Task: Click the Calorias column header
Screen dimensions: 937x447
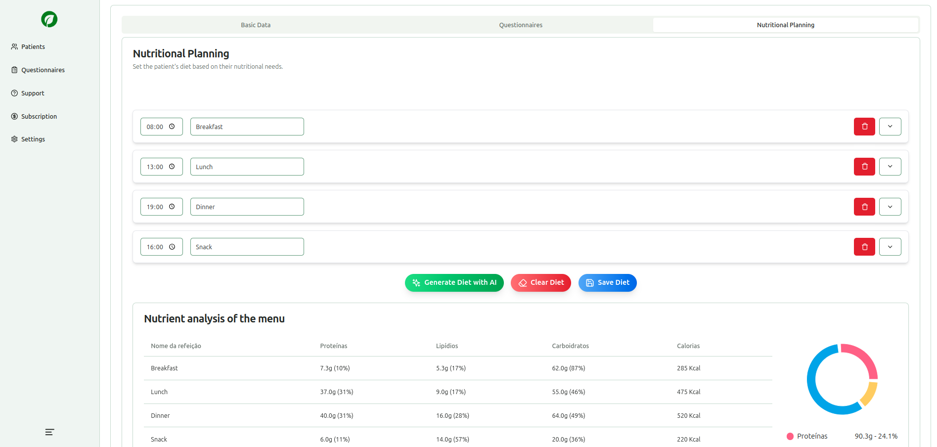Action: (x=688, y=346)
